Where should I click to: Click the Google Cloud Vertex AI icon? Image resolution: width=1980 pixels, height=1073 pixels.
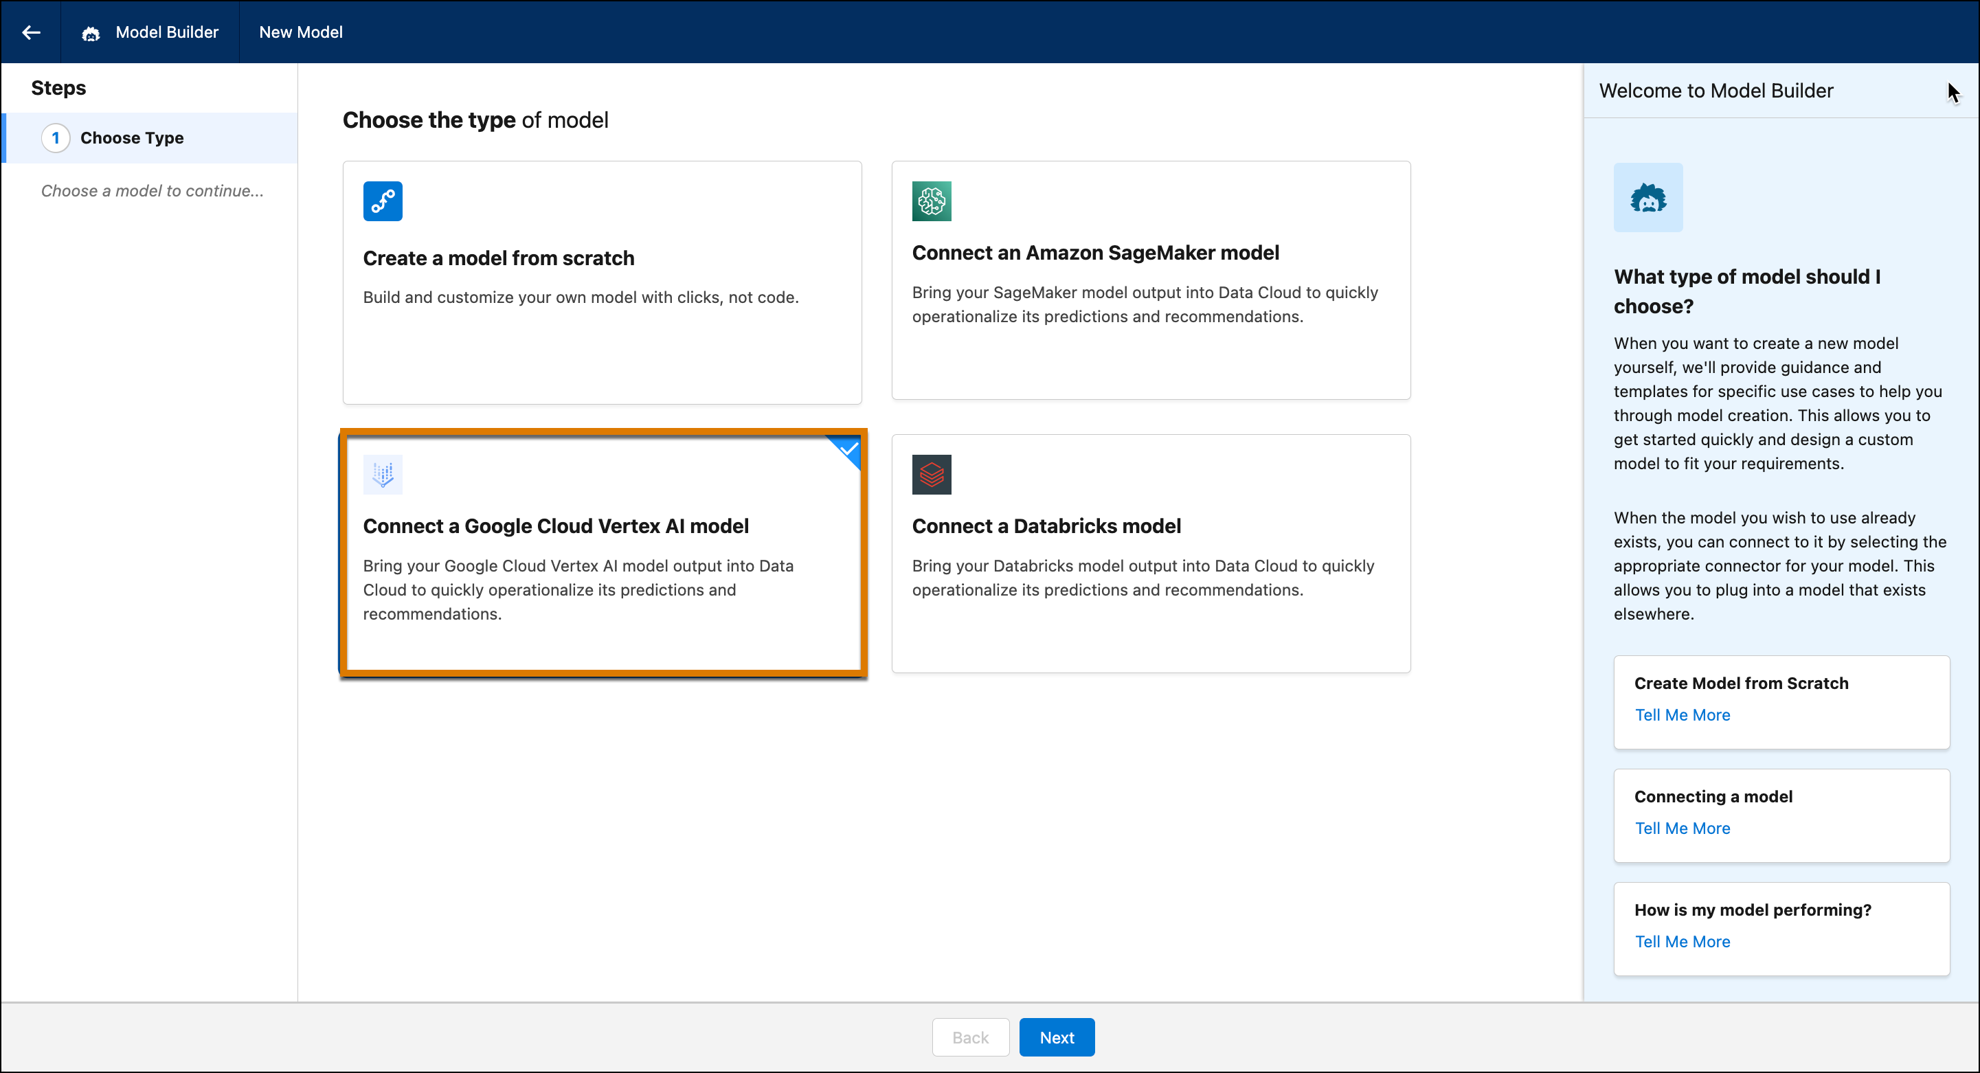[x=383, y=474]
